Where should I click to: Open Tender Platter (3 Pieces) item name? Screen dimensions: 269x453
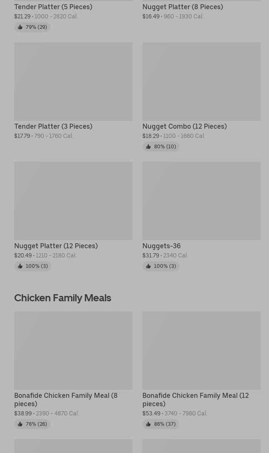pos(53,126)
